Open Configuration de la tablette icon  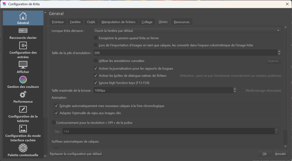pyautogui.click(x=23, y=109)
